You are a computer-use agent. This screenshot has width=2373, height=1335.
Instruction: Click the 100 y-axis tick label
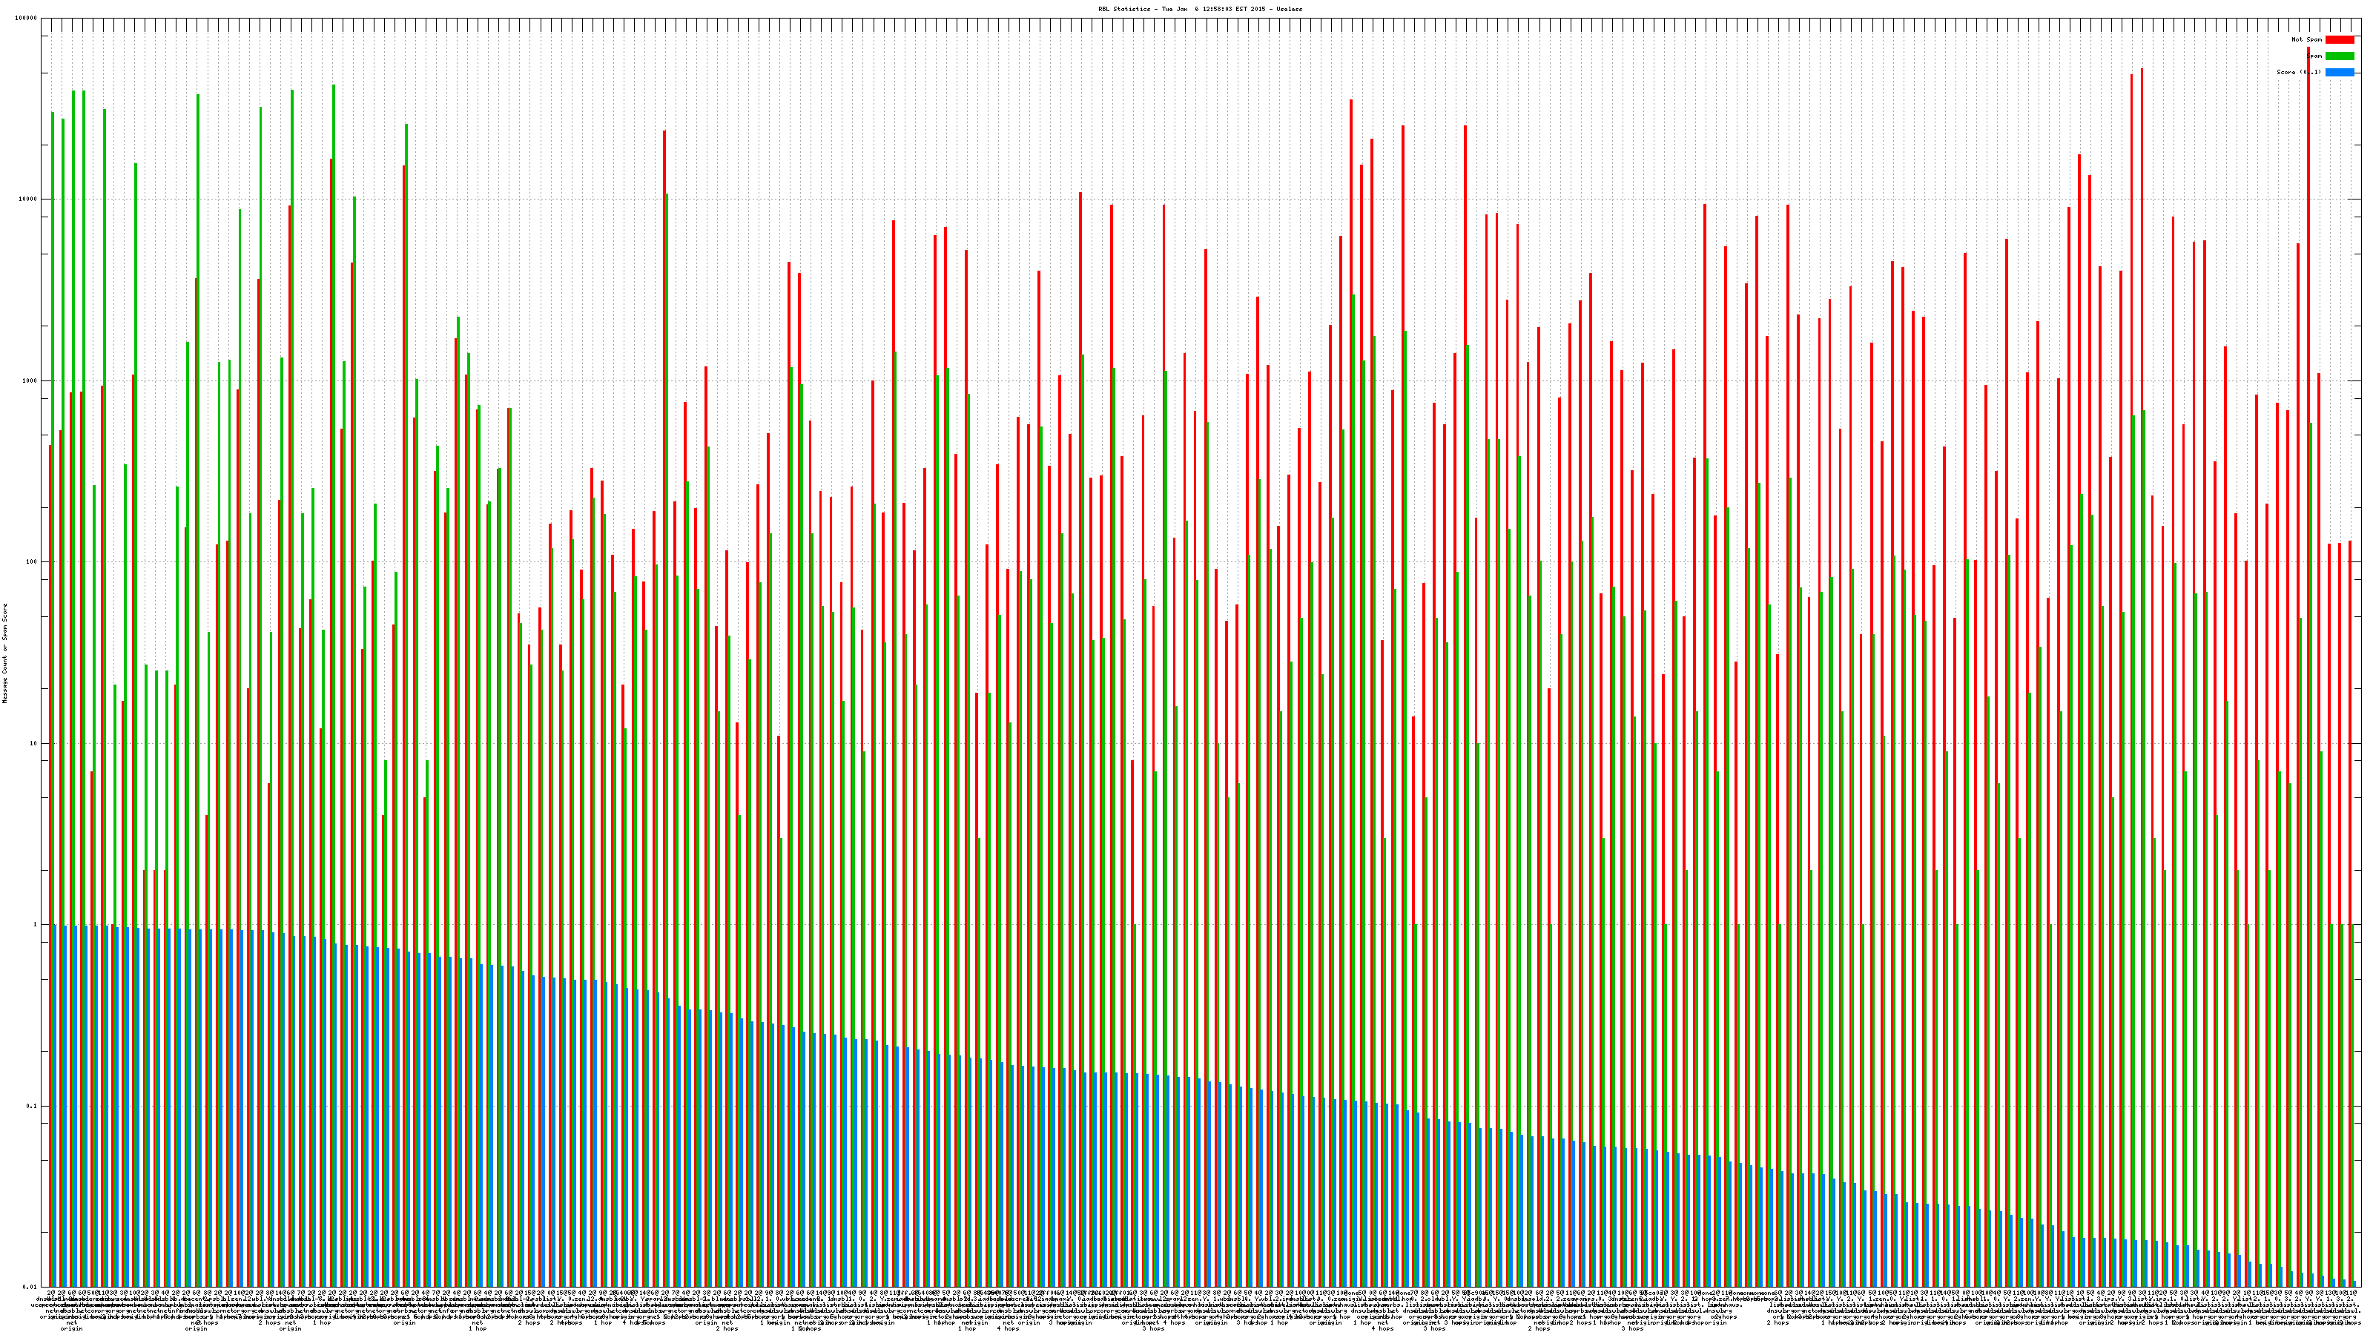32,562
